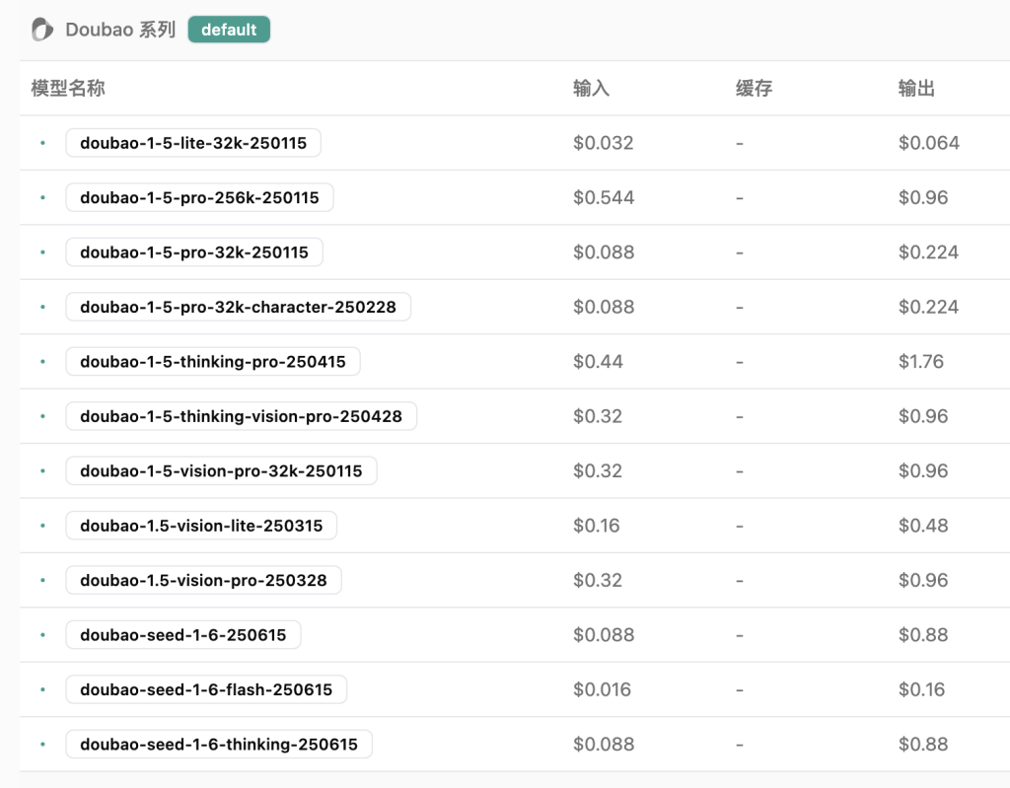Select model doubao-1-5-vision-pro-32k-250115
1010x788 pixels.
coord(221,471)
